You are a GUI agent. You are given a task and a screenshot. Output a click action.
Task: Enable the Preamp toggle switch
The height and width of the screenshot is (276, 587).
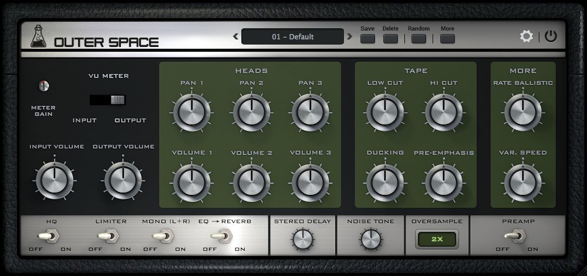[515, 236]
